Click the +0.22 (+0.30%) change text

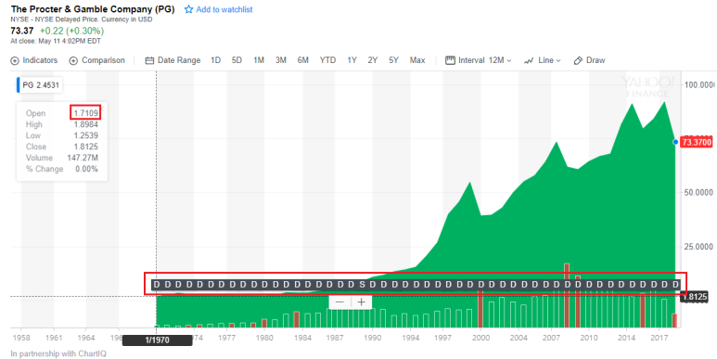pos(71,32)
